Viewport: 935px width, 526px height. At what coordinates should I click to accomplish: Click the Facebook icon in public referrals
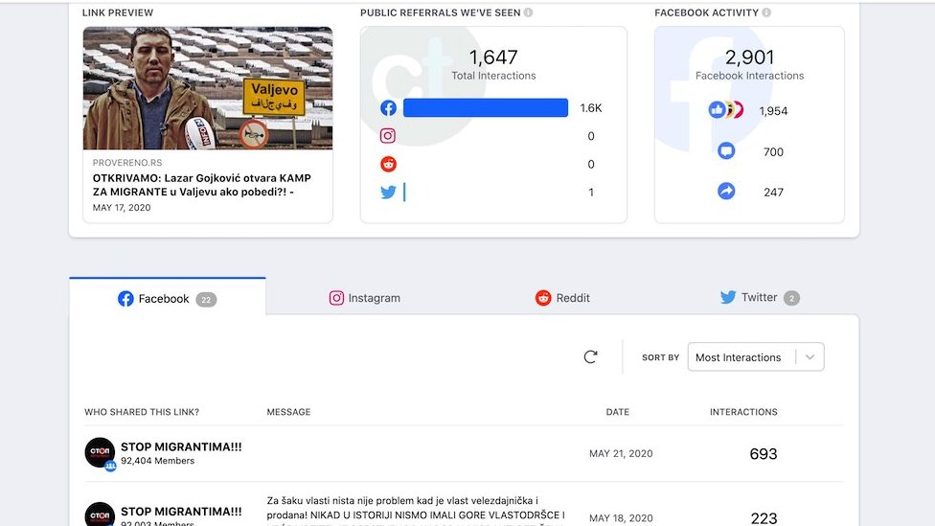pos(388,108)
